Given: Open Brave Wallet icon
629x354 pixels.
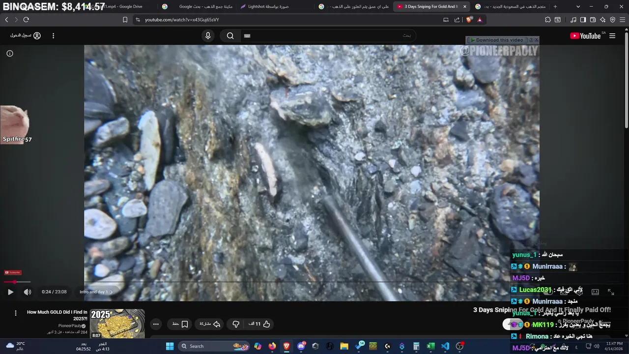Looking at the screenshot, I should pos(593,20).
